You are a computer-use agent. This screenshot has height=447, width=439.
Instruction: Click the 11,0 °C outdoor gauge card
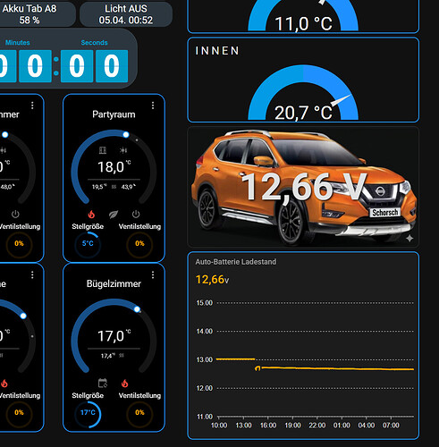[303, 16]
